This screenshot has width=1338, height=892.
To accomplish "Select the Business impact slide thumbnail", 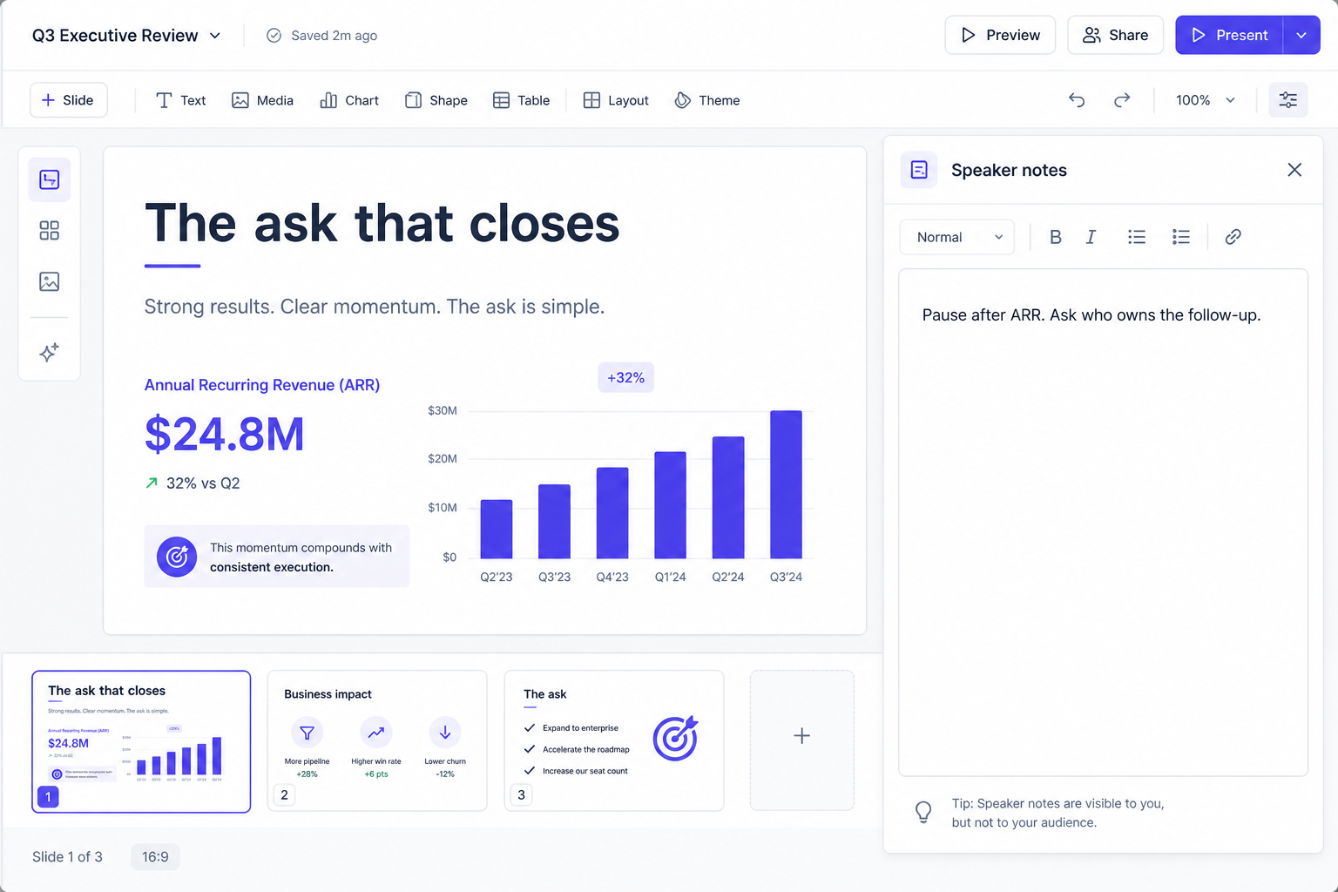I will [x=377, y=740].
